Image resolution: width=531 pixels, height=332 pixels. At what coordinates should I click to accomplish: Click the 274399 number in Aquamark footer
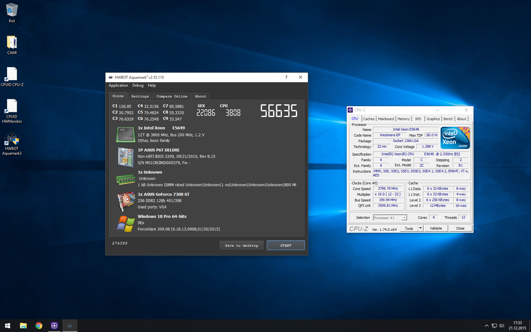pos(120,243)
